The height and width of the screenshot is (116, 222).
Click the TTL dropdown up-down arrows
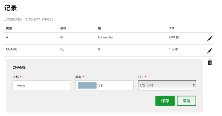pos(194,85)
